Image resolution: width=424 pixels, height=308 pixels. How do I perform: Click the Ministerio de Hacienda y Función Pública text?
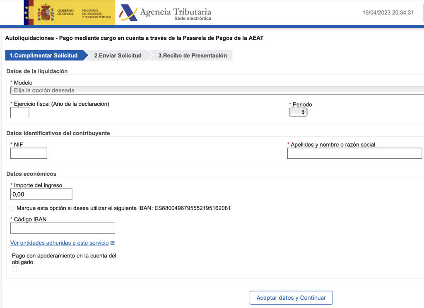click(x=96, y=14)
